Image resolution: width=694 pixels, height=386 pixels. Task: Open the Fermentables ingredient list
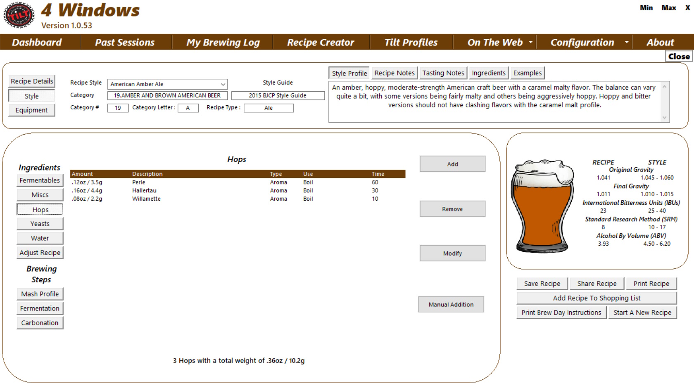coord(40,180)
